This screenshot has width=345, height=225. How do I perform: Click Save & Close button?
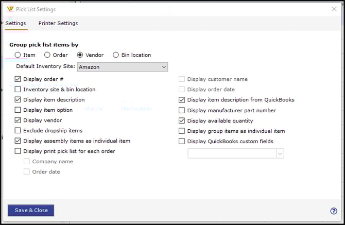31,210
